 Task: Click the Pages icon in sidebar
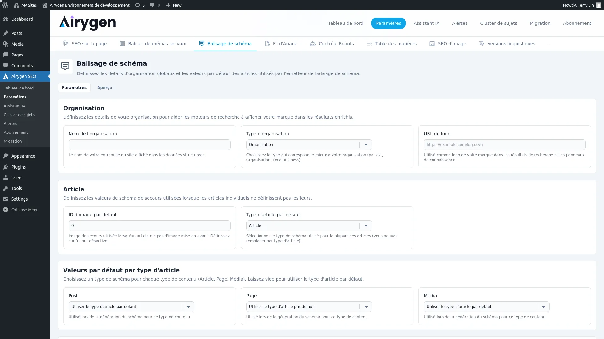6,55
